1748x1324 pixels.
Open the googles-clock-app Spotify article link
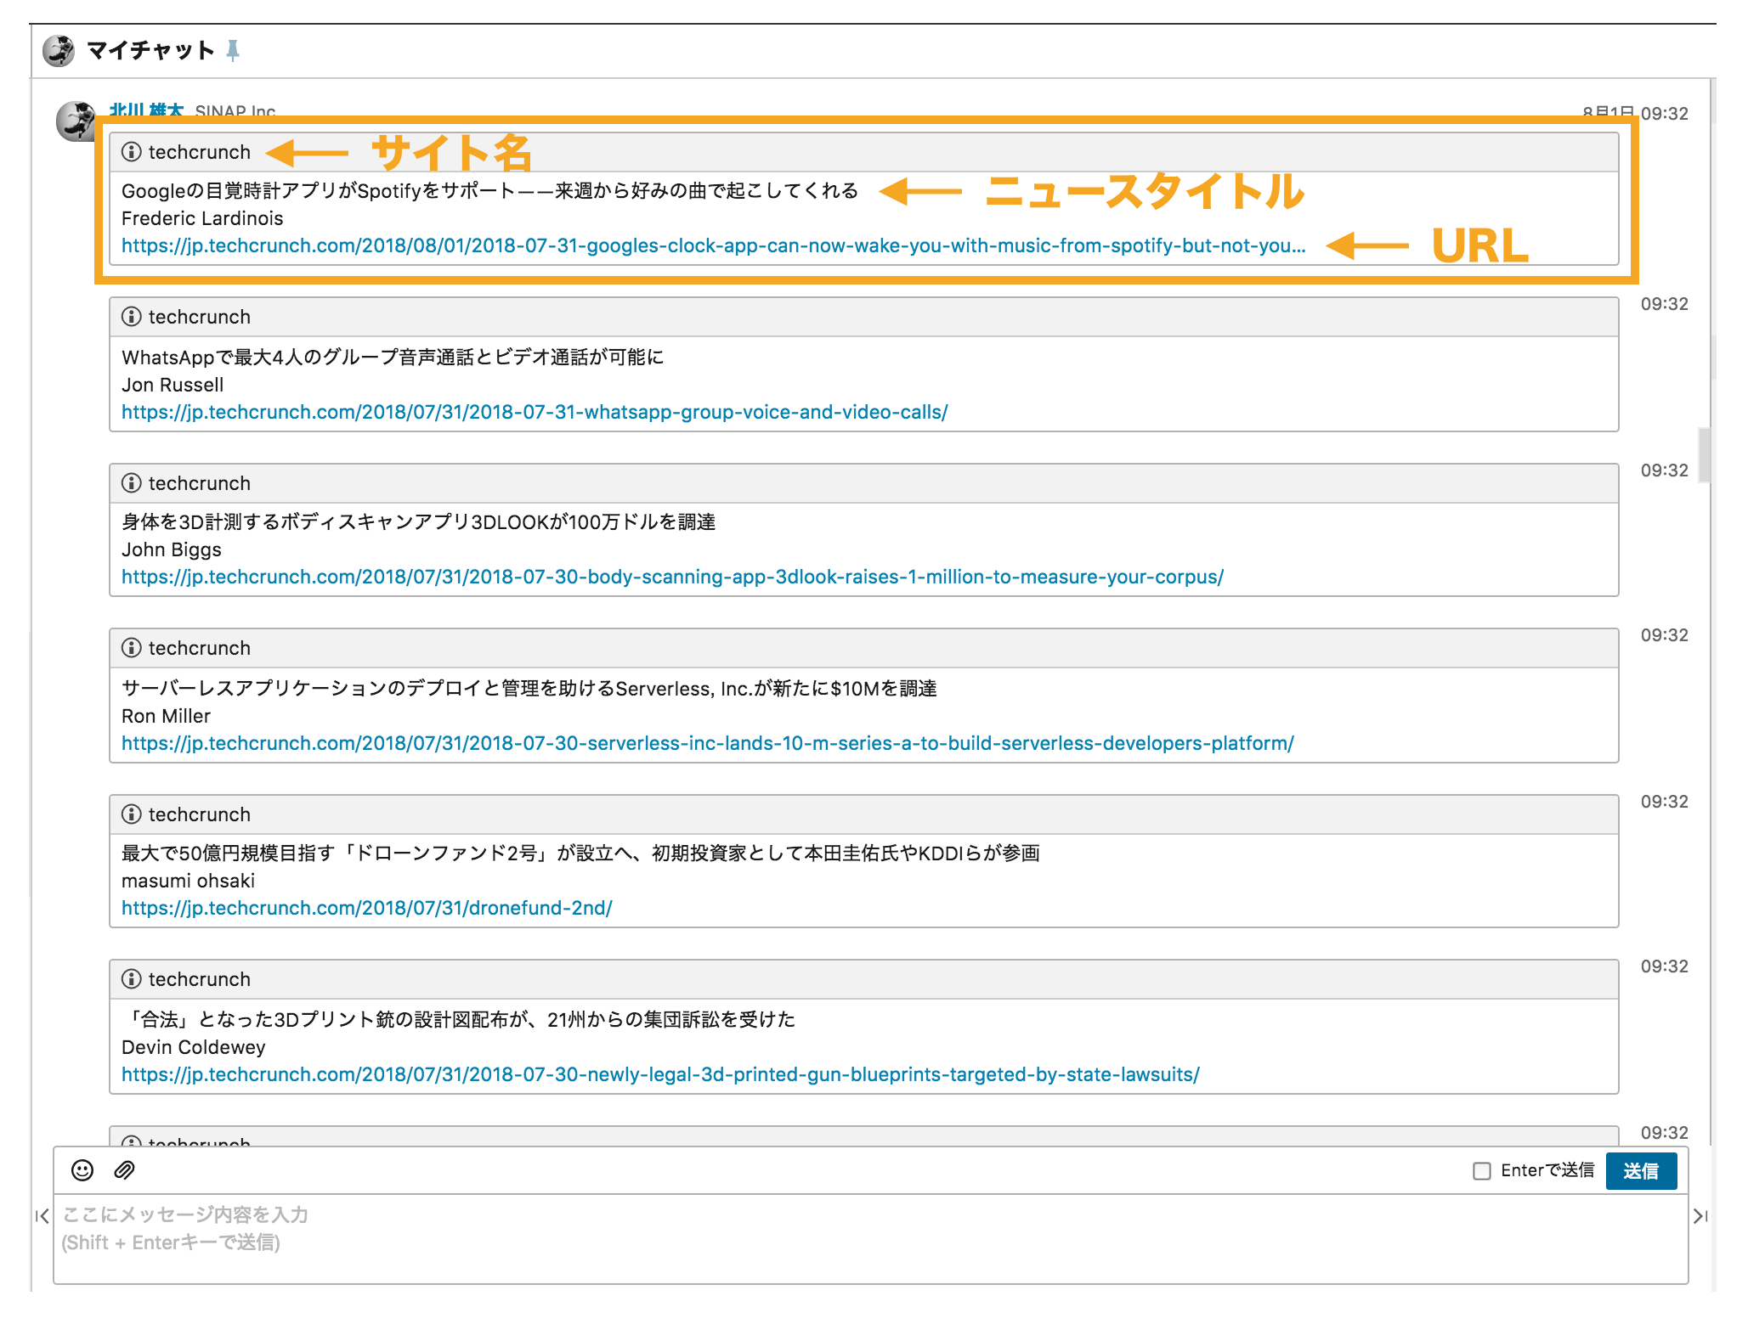(x=714, y=246)
